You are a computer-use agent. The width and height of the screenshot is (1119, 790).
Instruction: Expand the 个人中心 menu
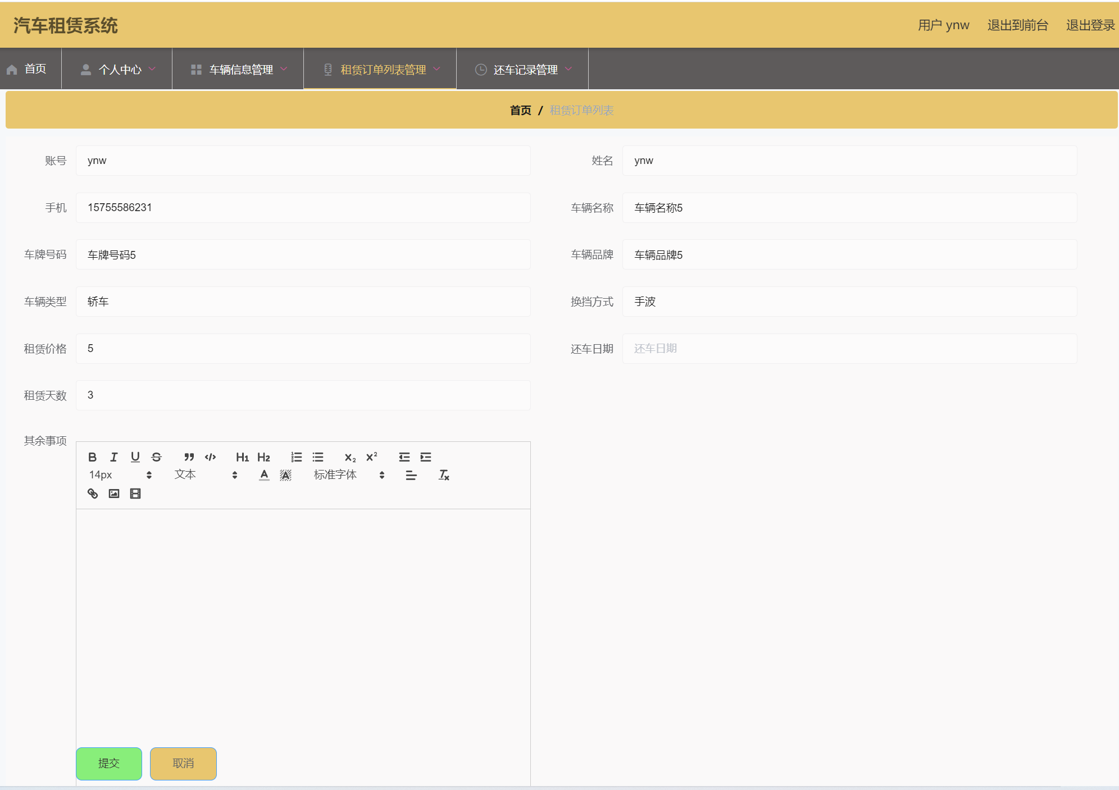coord(119,70)
